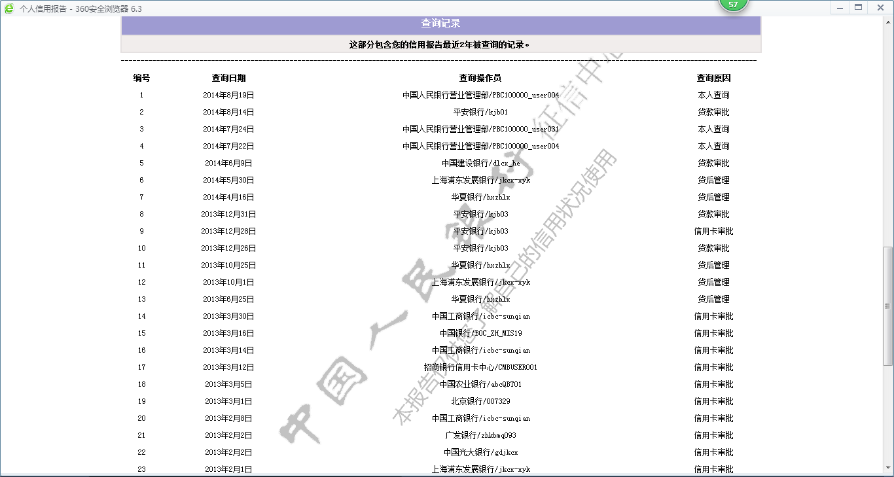Select the date 2013年10月25日
894x477 pixels.
228,265
